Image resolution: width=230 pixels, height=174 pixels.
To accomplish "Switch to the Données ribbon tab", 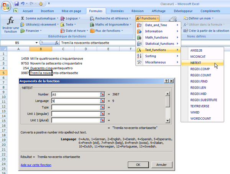I will click(x=117, y=11).
